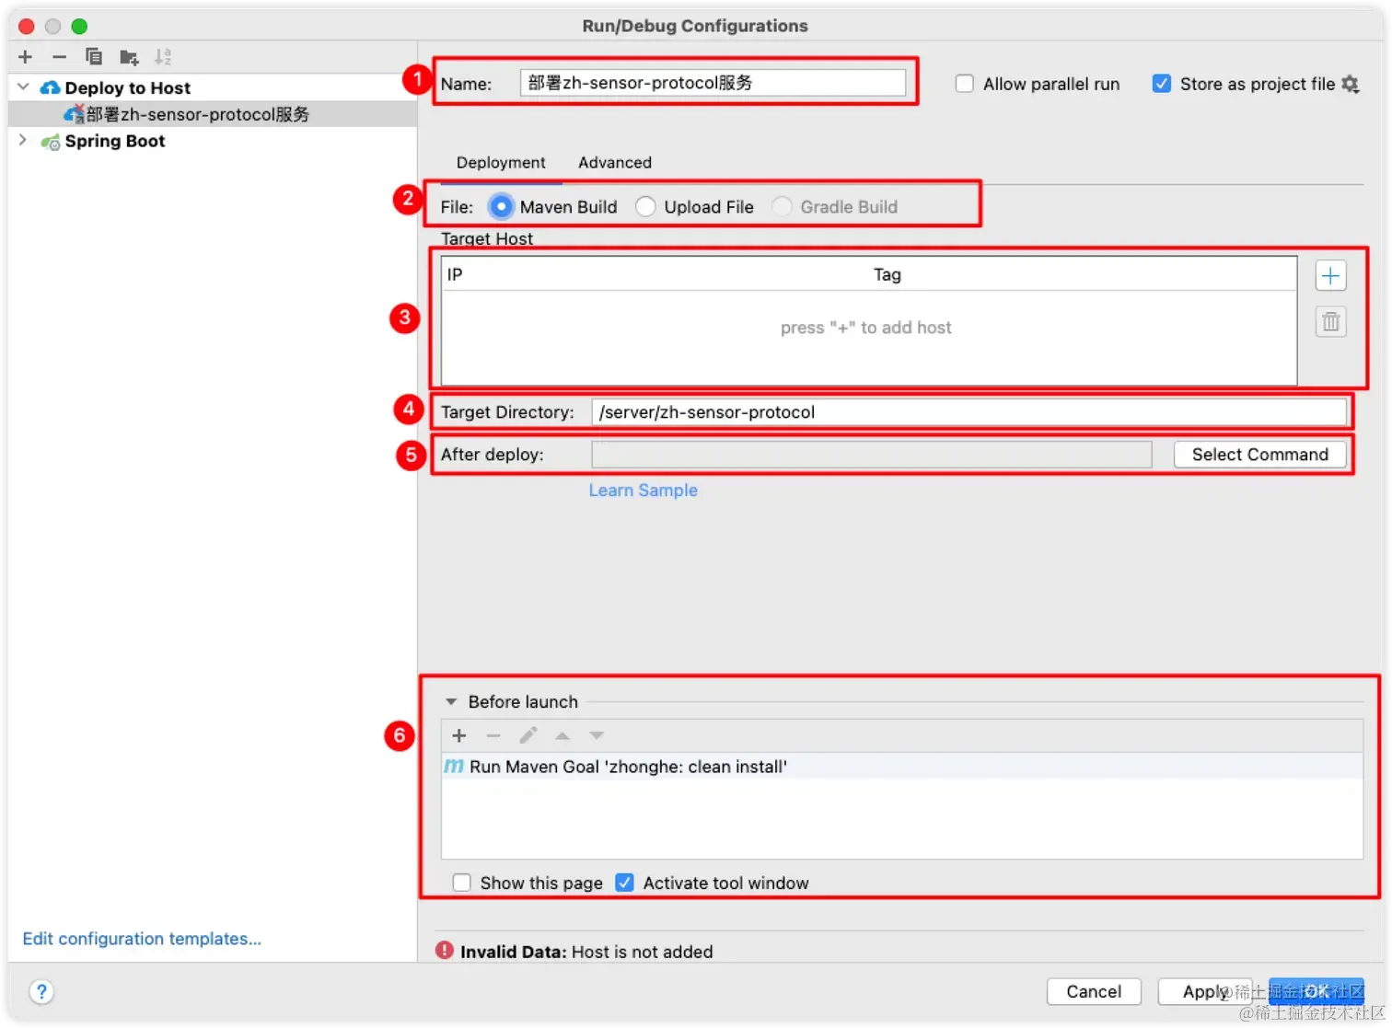The width and height of the screenshot is (1392, 1028).
Task: Select the Deploy to Host tree label
Action: pyautogui.click(x=128, y=87)
